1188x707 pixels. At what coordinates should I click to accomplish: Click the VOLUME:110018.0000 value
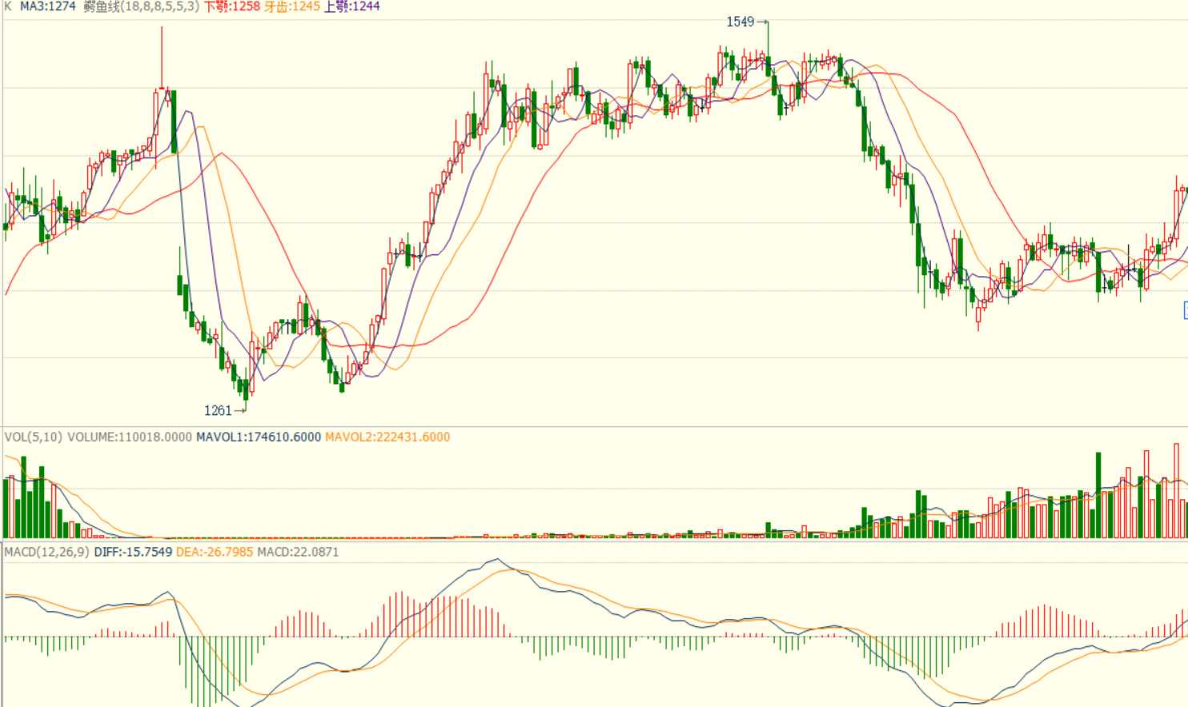pyautogui.click(x=130, y=437)
